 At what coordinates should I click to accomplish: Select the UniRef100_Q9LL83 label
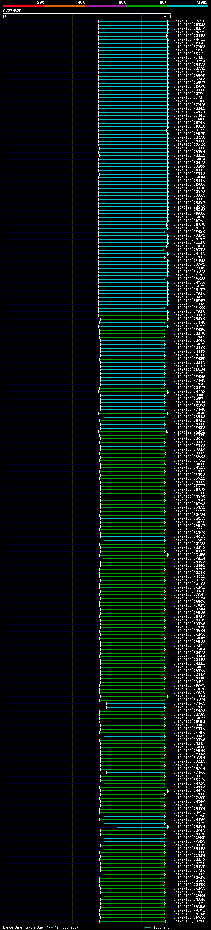click(189, 36)
